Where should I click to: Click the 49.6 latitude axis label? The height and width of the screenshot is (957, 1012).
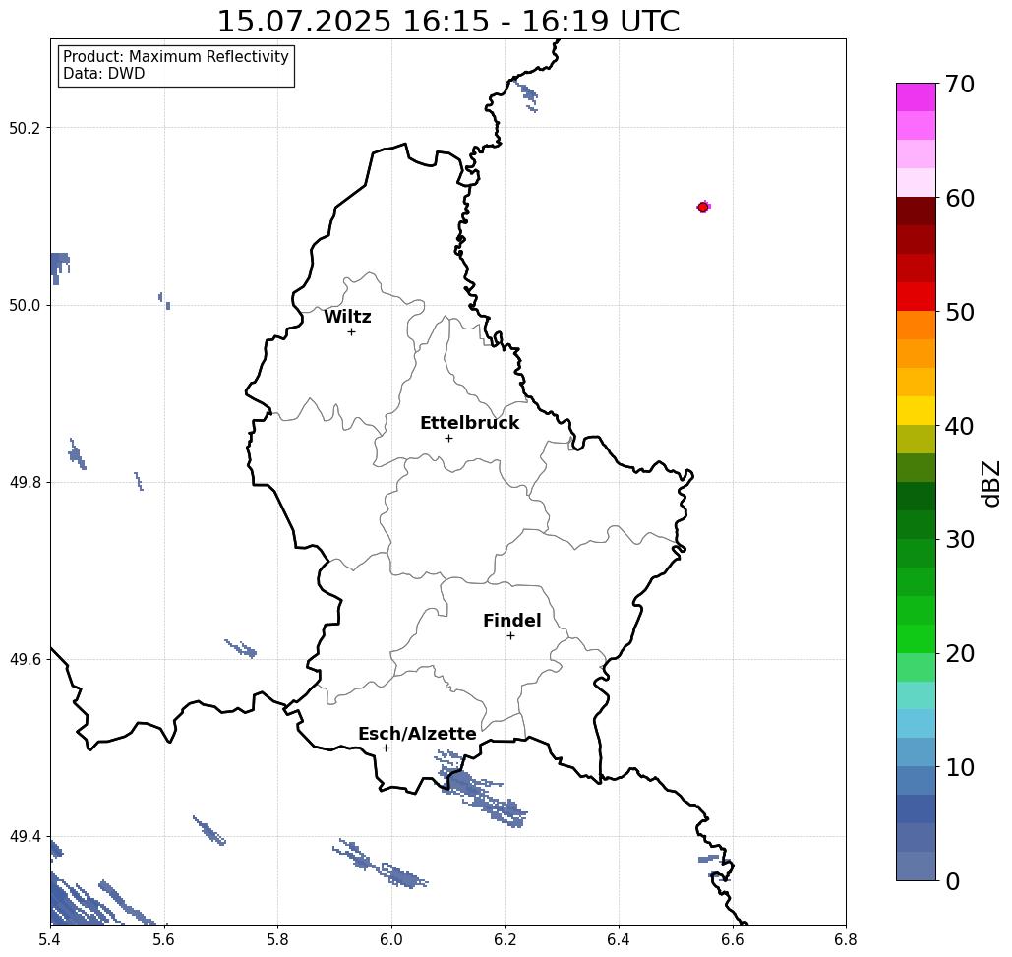[x=25, y=660]
